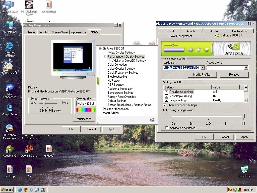This screenshot has width=257, height=193.
Task: Toggle the Show advanced settings checkbox
Action: [x=165, y=105]
